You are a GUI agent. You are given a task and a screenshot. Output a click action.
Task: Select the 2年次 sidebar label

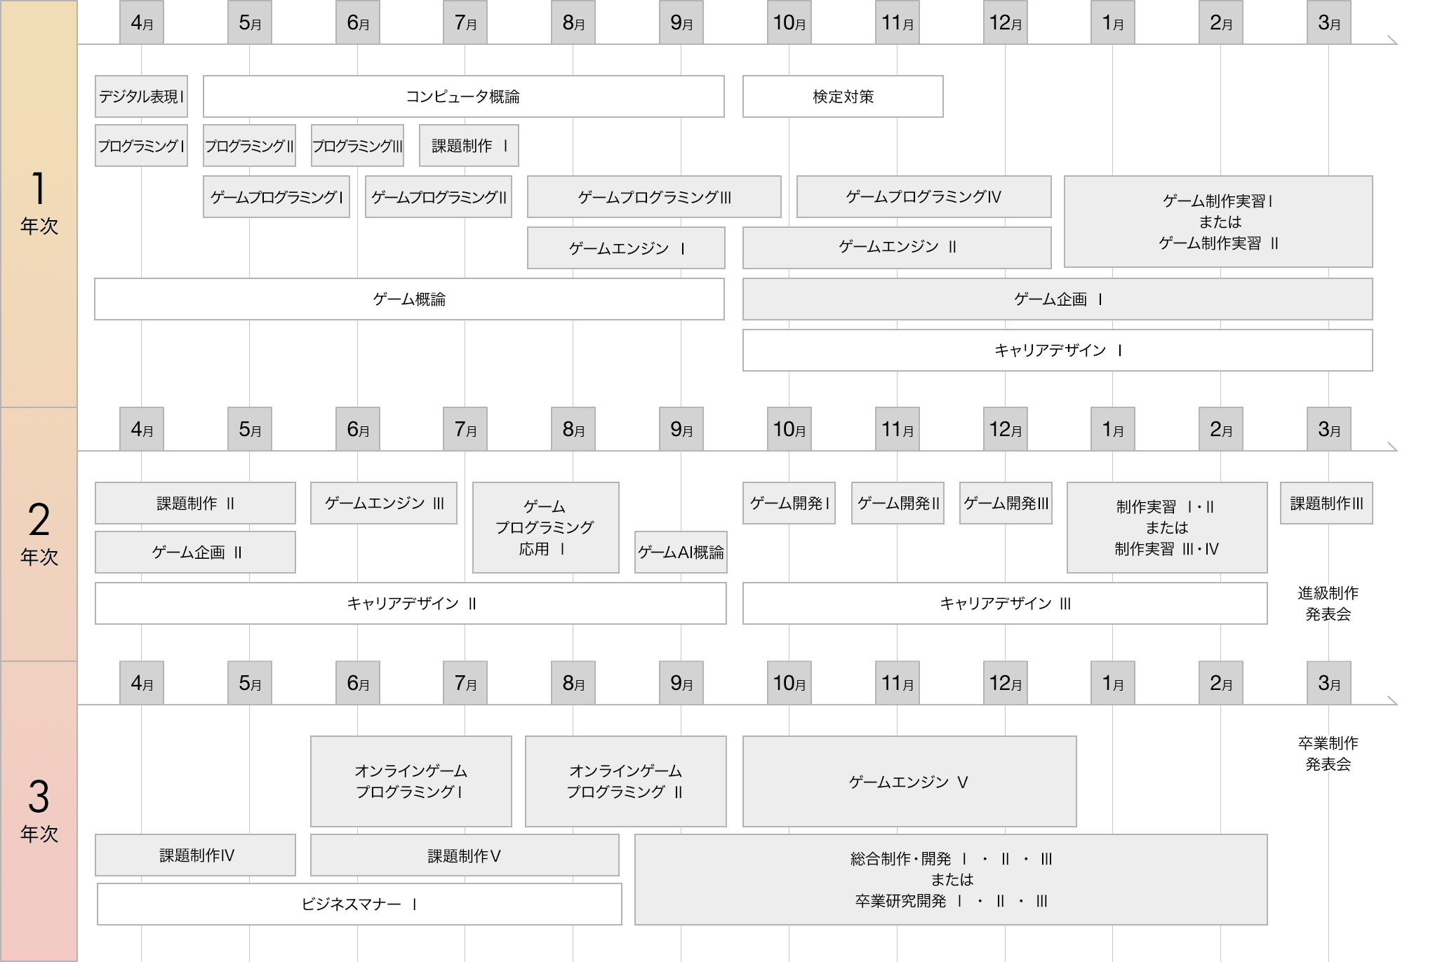click(39, 534)
